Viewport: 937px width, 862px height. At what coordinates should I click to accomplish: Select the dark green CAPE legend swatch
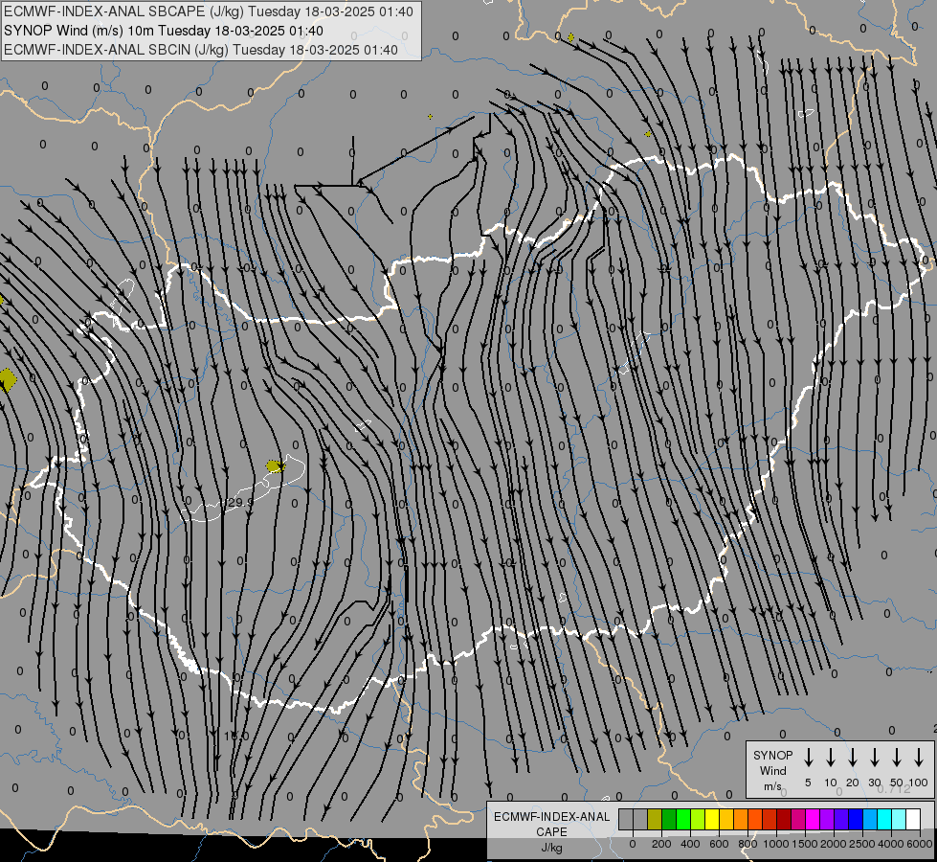[669, 819]
